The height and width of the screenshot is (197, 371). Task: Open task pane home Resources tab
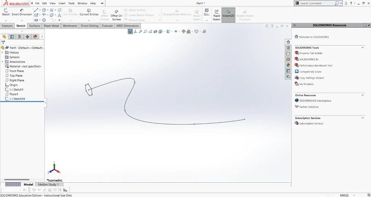coord(288,42)
